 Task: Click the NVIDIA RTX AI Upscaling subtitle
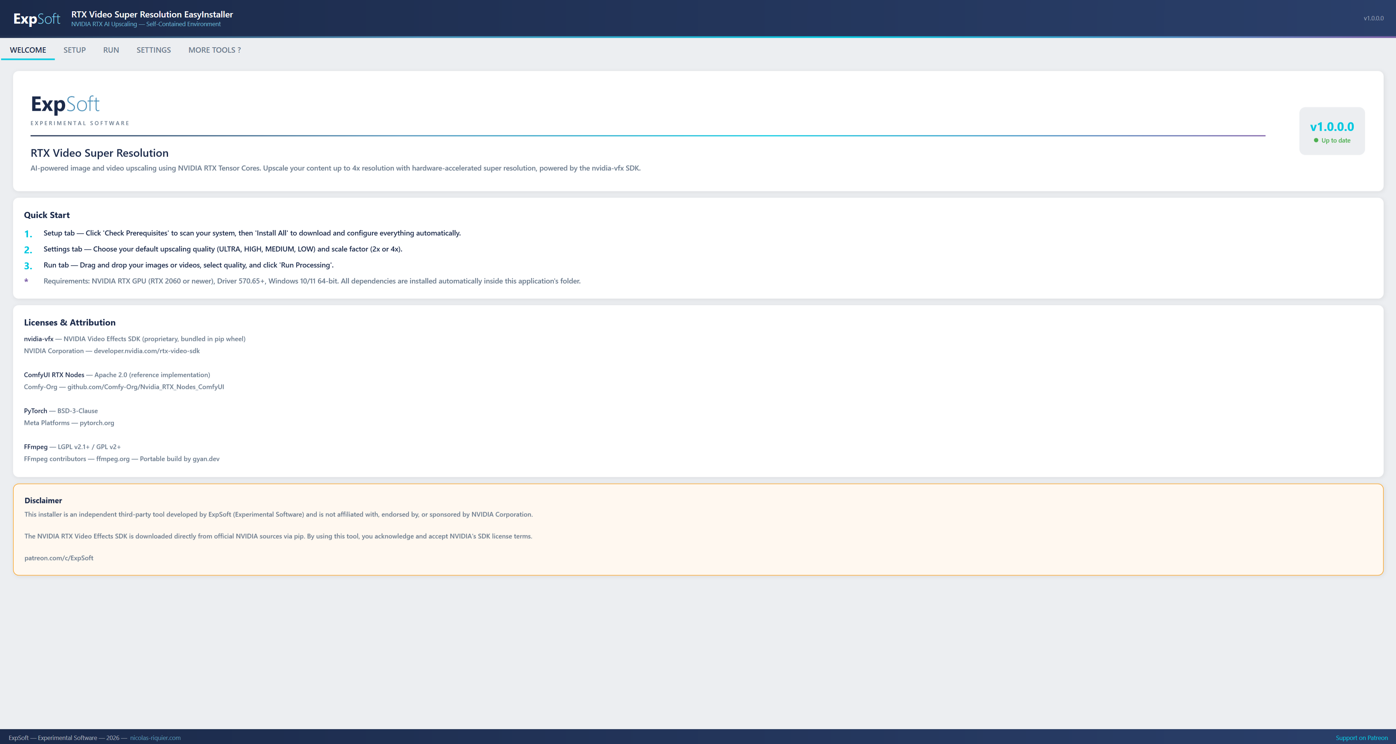(146, 24)
